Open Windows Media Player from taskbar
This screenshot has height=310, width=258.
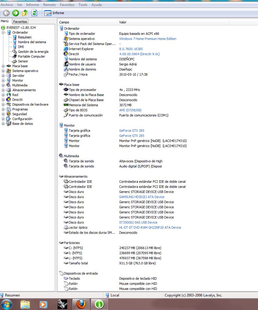(43, 305)
